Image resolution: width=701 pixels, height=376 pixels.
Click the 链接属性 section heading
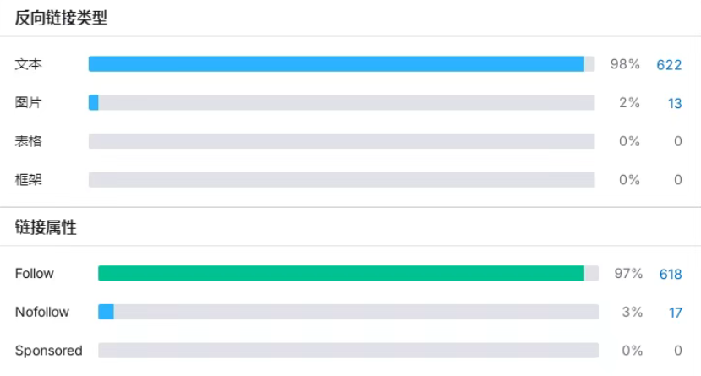[x=46, y=227]
